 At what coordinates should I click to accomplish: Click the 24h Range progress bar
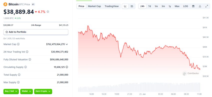tap(36, 22)
